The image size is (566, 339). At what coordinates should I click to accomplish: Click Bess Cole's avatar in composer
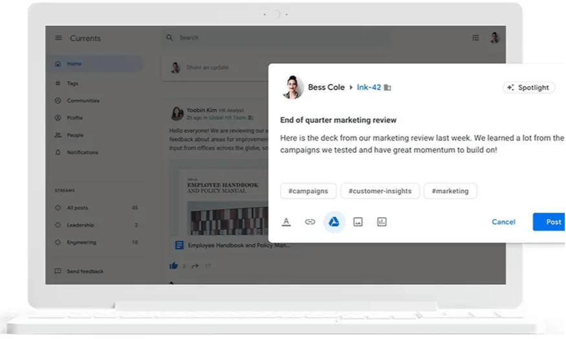tap(292, 87)
